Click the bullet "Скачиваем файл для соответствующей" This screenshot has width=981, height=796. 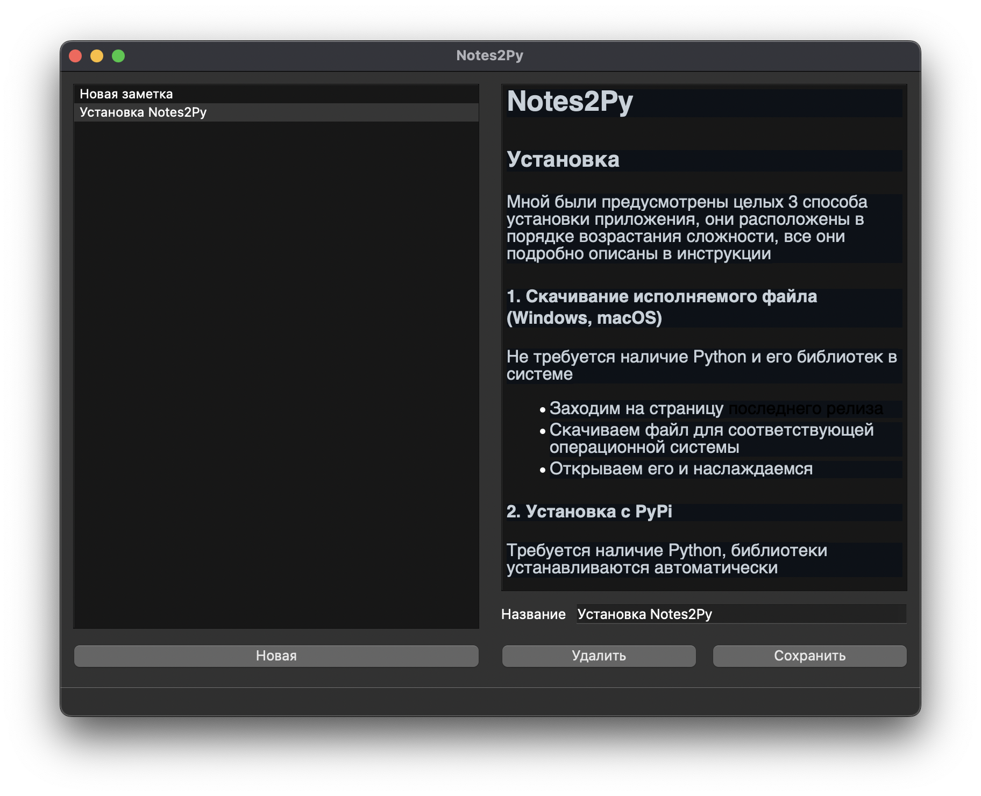click(711, 430)
